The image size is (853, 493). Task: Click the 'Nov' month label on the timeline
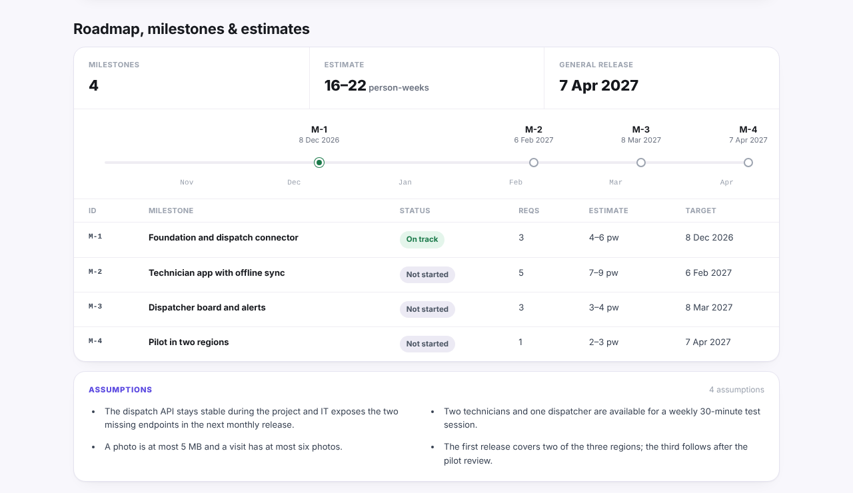point(187,183)
